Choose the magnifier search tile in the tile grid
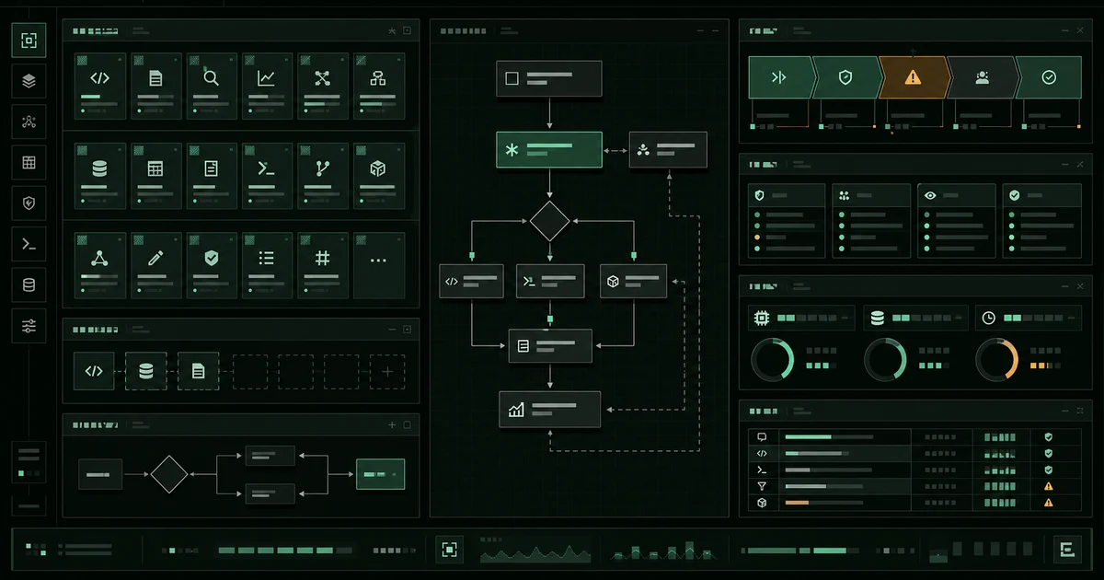Viewport: 1104px width, 580px height. pyautogui.click(x=212, y=86)
